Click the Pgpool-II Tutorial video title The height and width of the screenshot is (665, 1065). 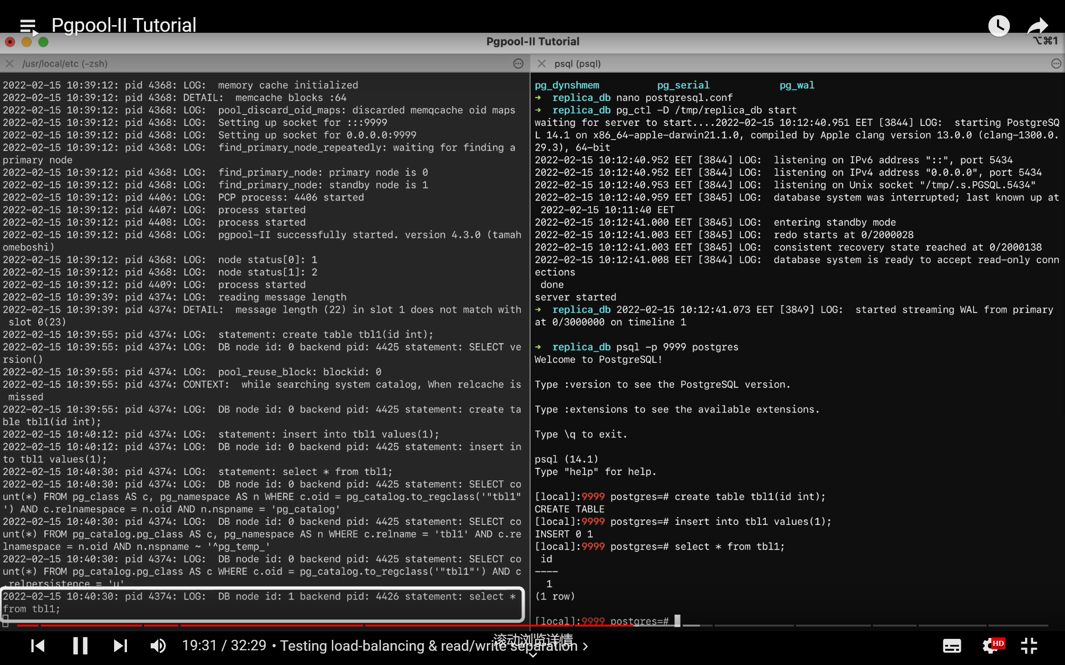124,25
